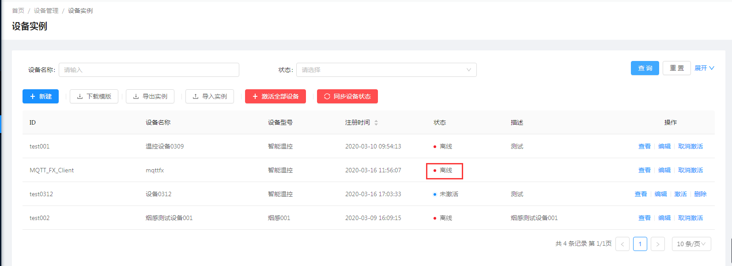Open the 状态 select dropdown
Screen dimensions: 732x266
tap(386, 70)
